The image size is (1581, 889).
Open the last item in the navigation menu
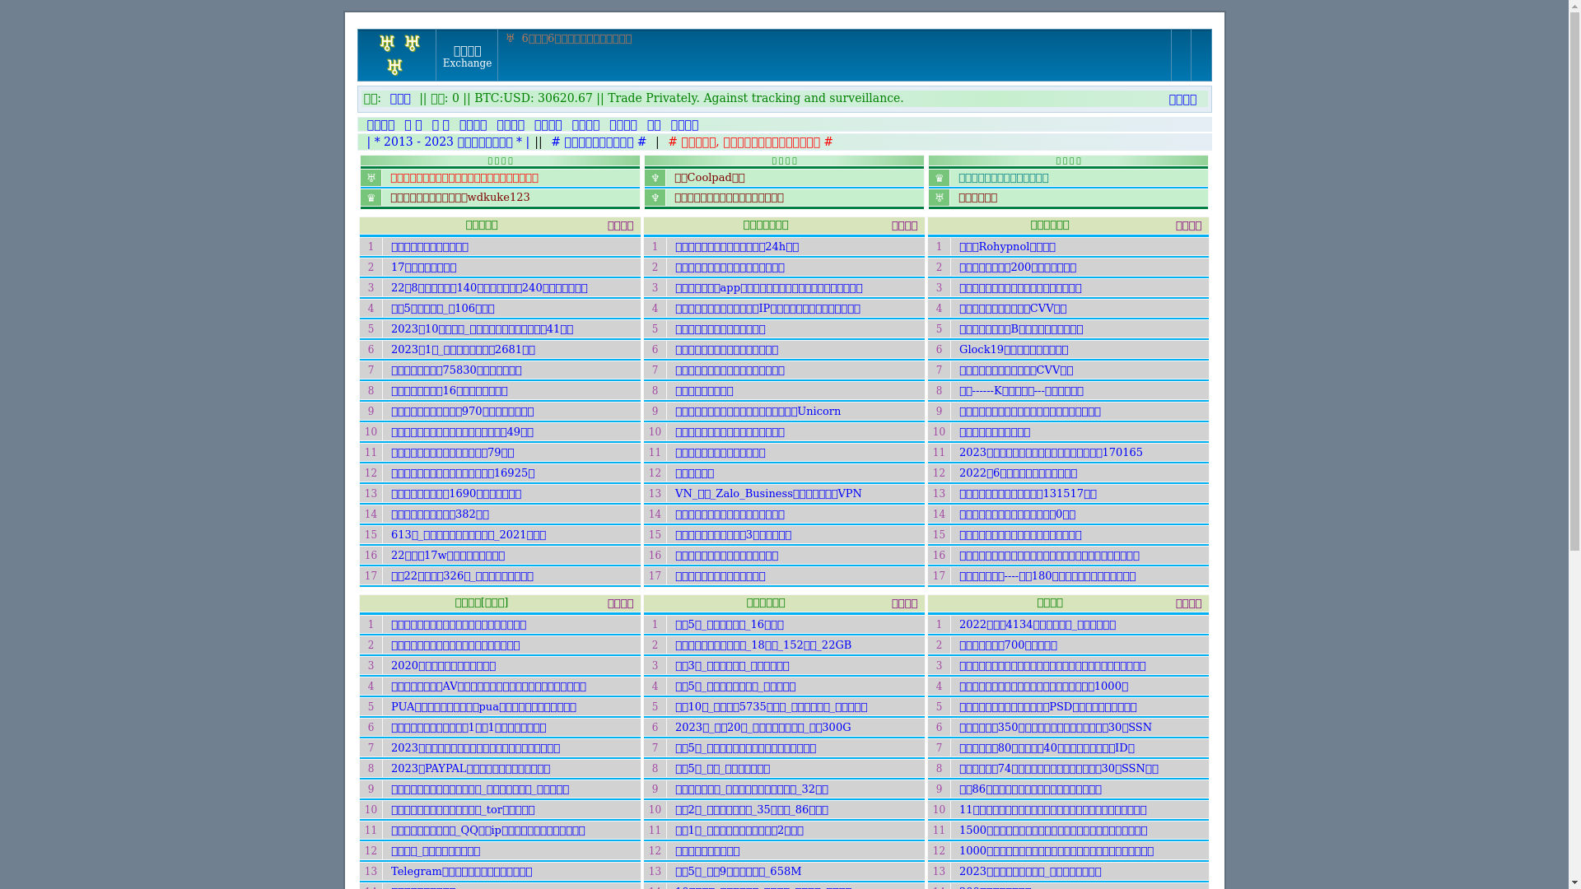pyautogui.click(x=684, y=125)
